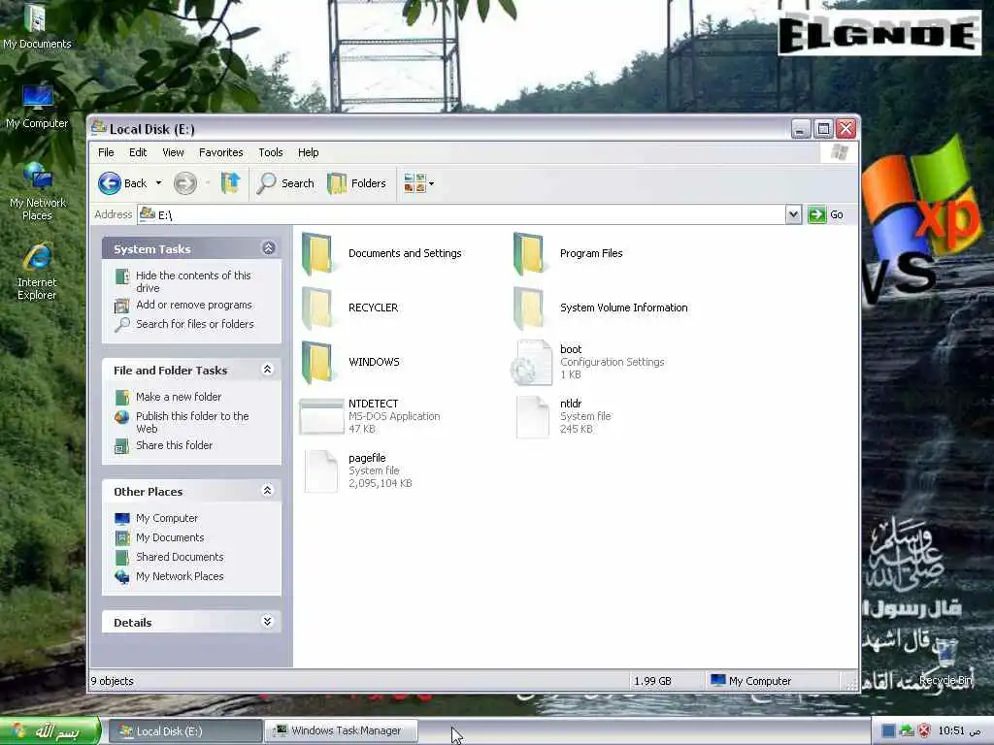The width and height of the screenshot is (994, 745).
Task: Select the RECYCLER folder icon
Action: (x=317, y=308)
